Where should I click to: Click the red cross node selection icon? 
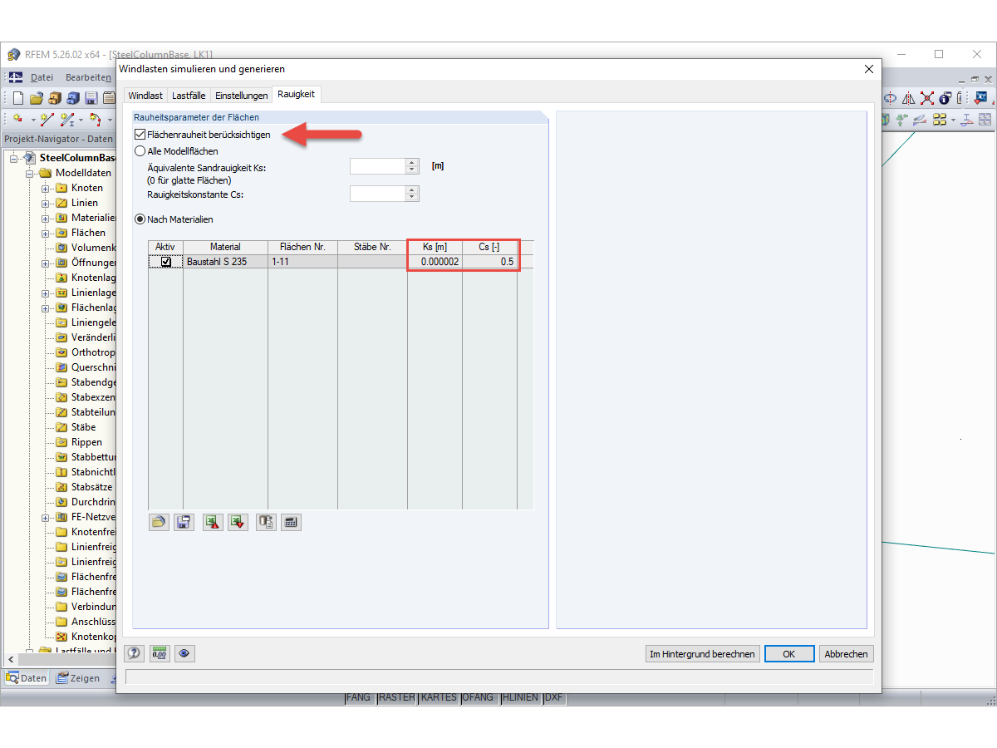(x=927, y=98)
